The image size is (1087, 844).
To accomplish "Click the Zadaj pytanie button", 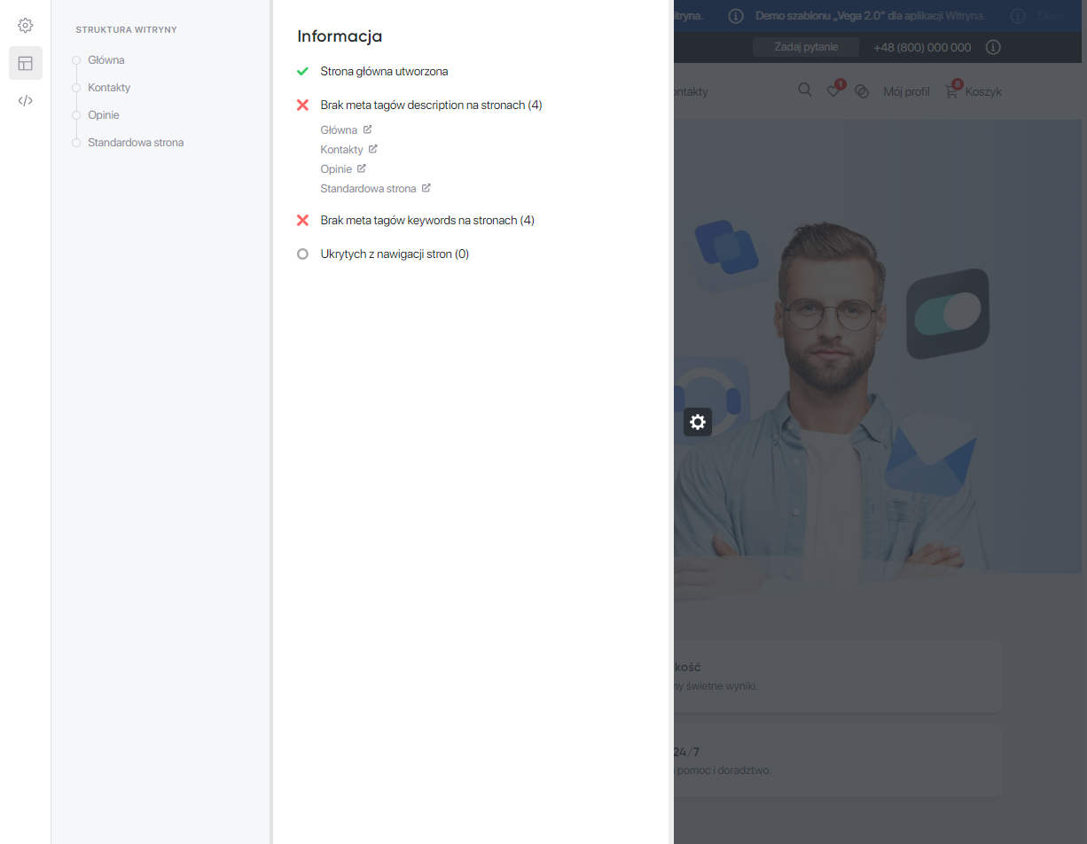I will pyautogui.click(x=806, y=47).
